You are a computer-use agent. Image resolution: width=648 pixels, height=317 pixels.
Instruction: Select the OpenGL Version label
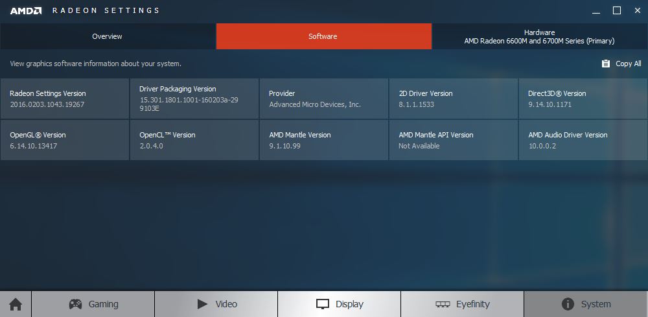click(x=38, y=135)
